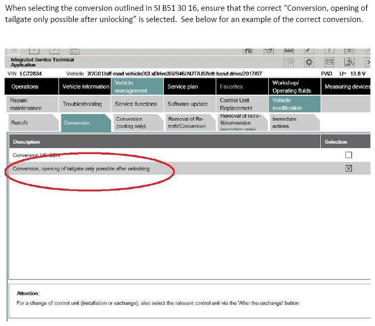Open the Removal of Retrofit/Conversion tab
Screen dimensions: 375x326
[186, 123]
